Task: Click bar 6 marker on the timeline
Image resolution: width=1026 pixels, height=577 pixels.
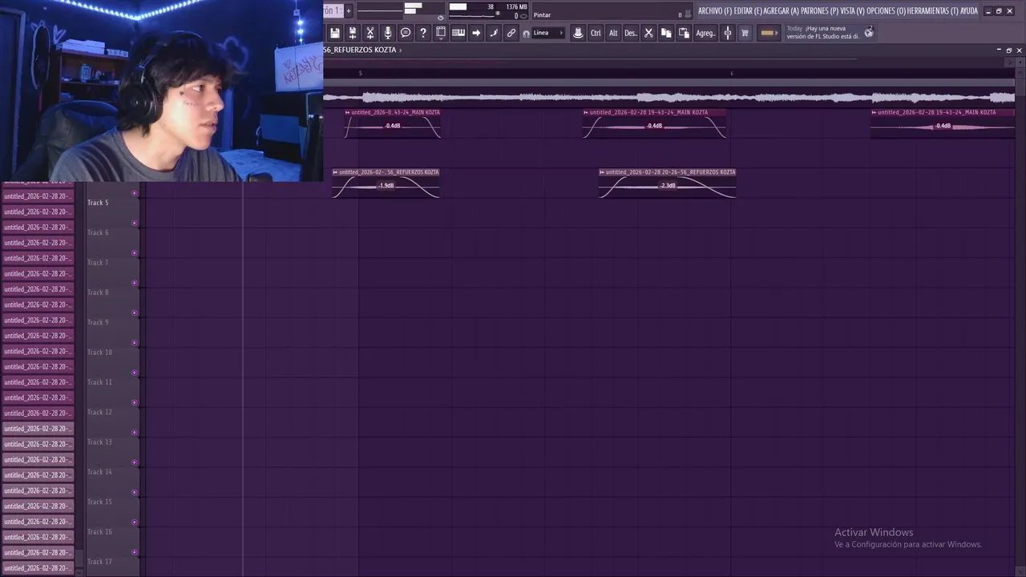Action: click(731, 74)
